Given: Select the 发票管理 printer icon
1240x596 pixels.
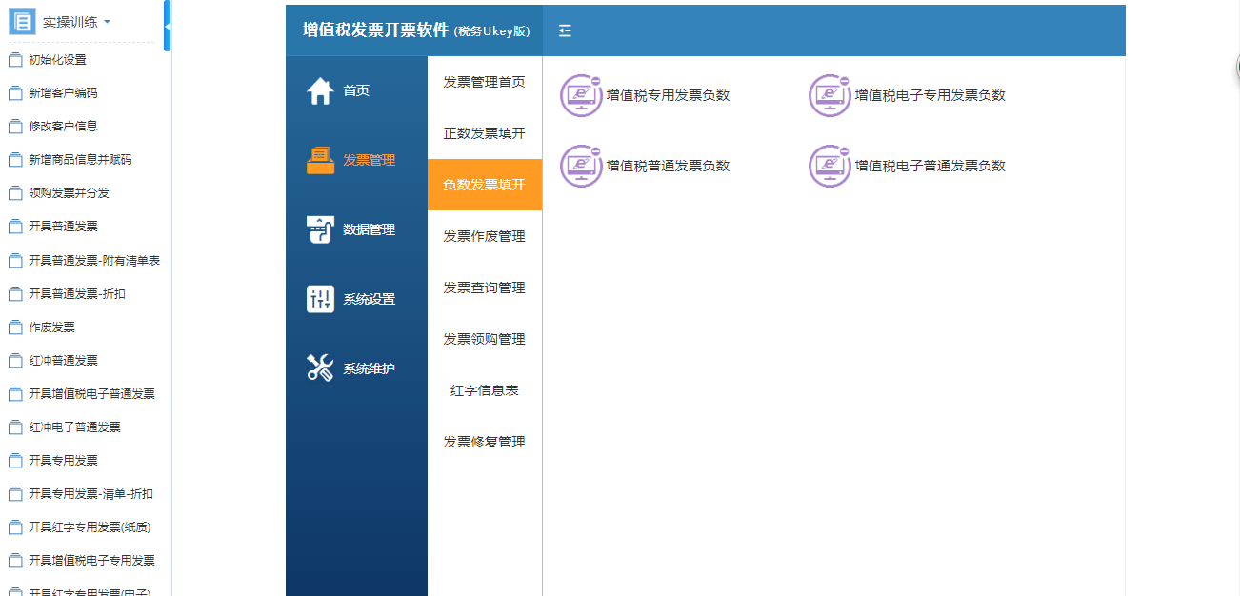Looking at the screenshot, I should tap(320, 160).
